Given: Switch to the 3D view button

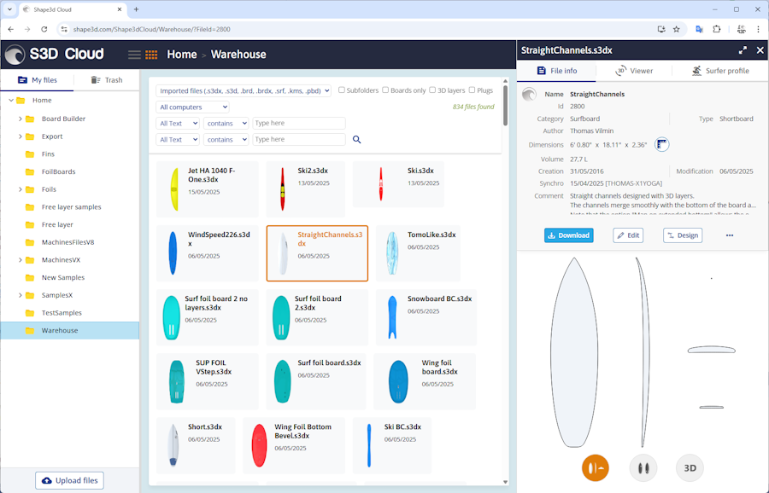Looking at the screenshot, I should tap(690, 467).
